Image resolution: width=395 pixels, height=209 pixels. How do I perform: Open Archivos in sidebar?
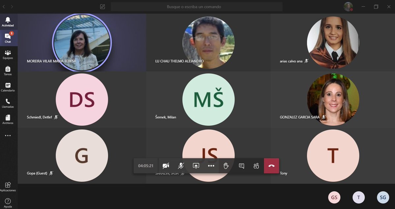tap(8, 119)
